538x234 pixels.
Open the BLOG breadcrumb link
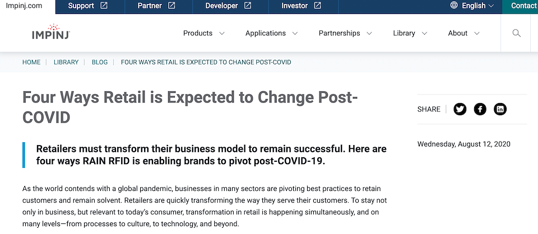(x=100, y=62)
